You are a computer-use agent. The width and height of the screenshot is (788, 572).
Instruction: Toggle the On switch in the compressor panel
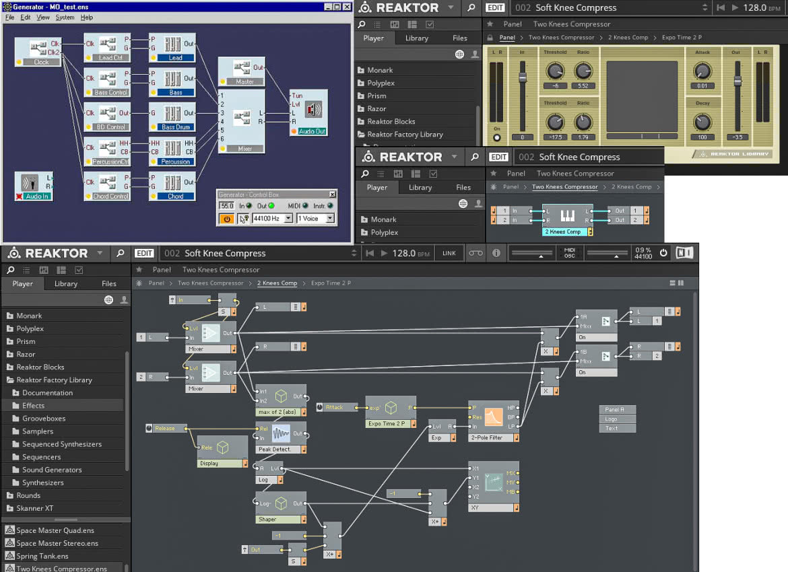point(497,137)
